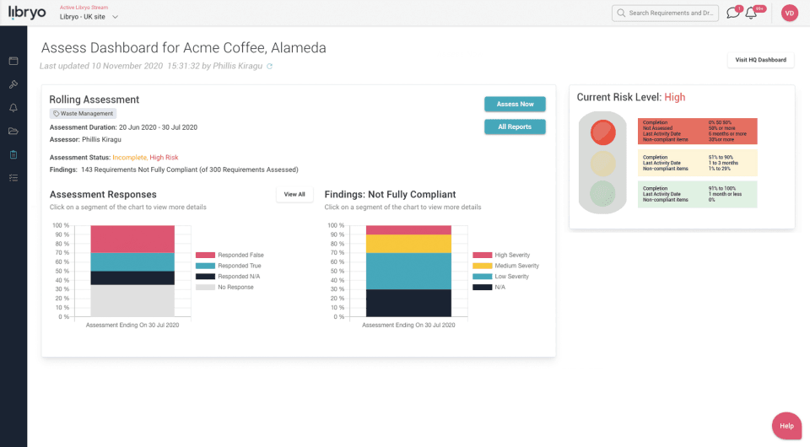Open the notifications bell in the header
Screen dimensions: 810x447
[x=751, y=13]
